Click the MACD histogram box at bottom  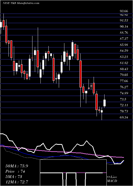[x=73, y=173]
